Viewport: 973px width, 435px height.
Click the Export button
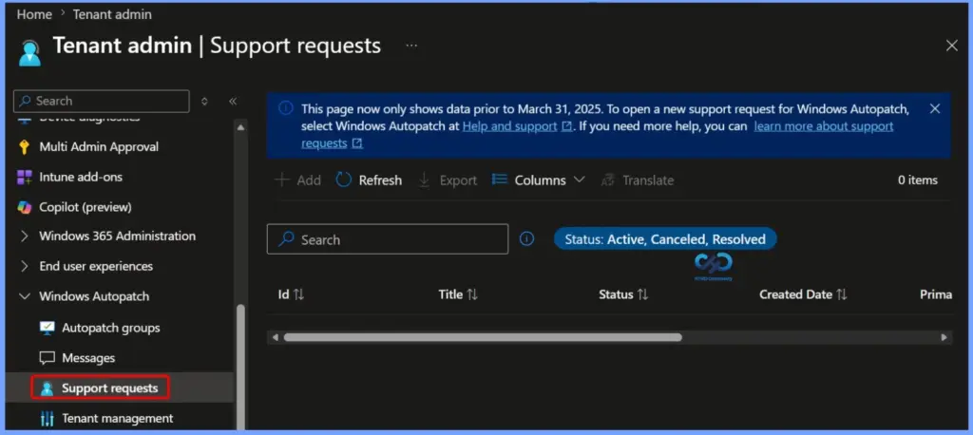(447, 180)
